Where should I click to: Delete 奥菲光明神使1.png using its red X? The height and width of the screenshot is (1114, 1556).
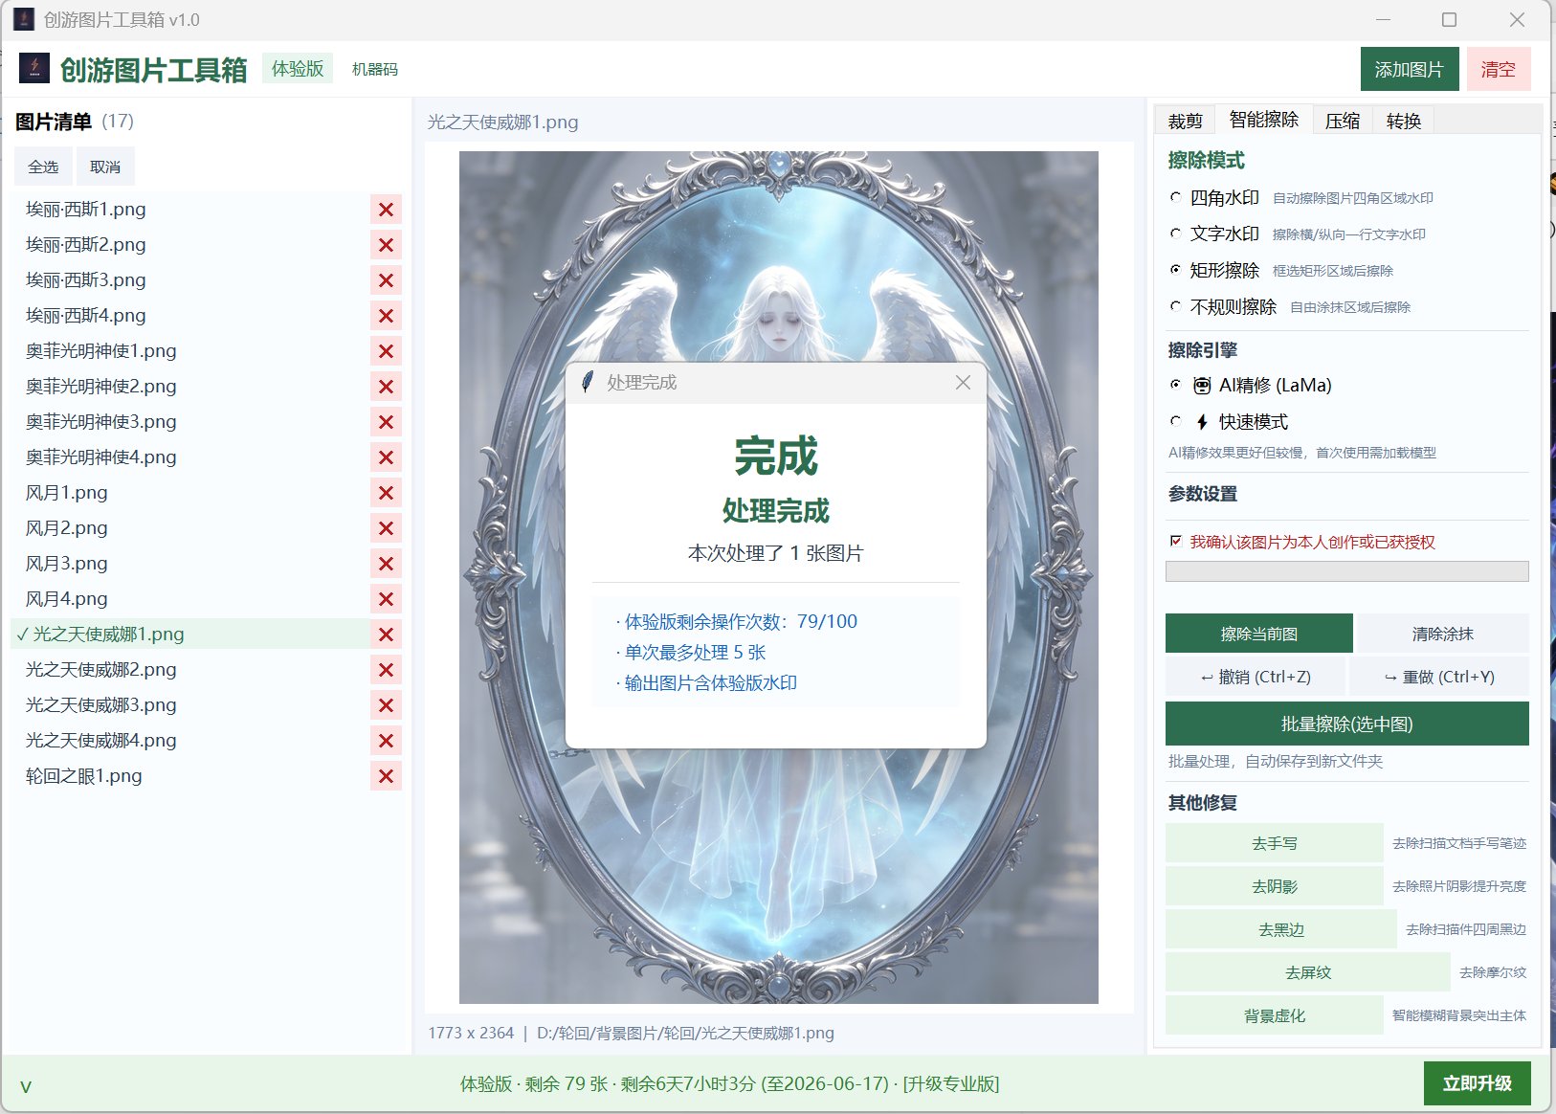[386, 351]
